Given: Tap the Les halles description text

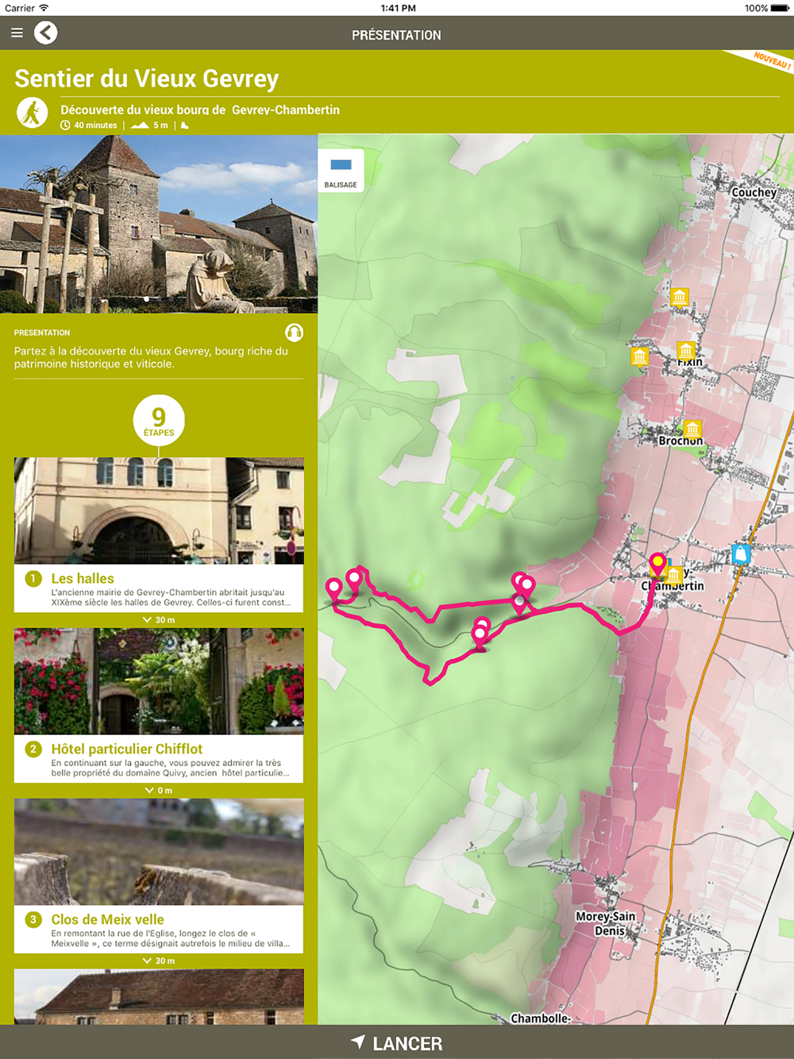Looking at the screenshot, I should [171, 598].
